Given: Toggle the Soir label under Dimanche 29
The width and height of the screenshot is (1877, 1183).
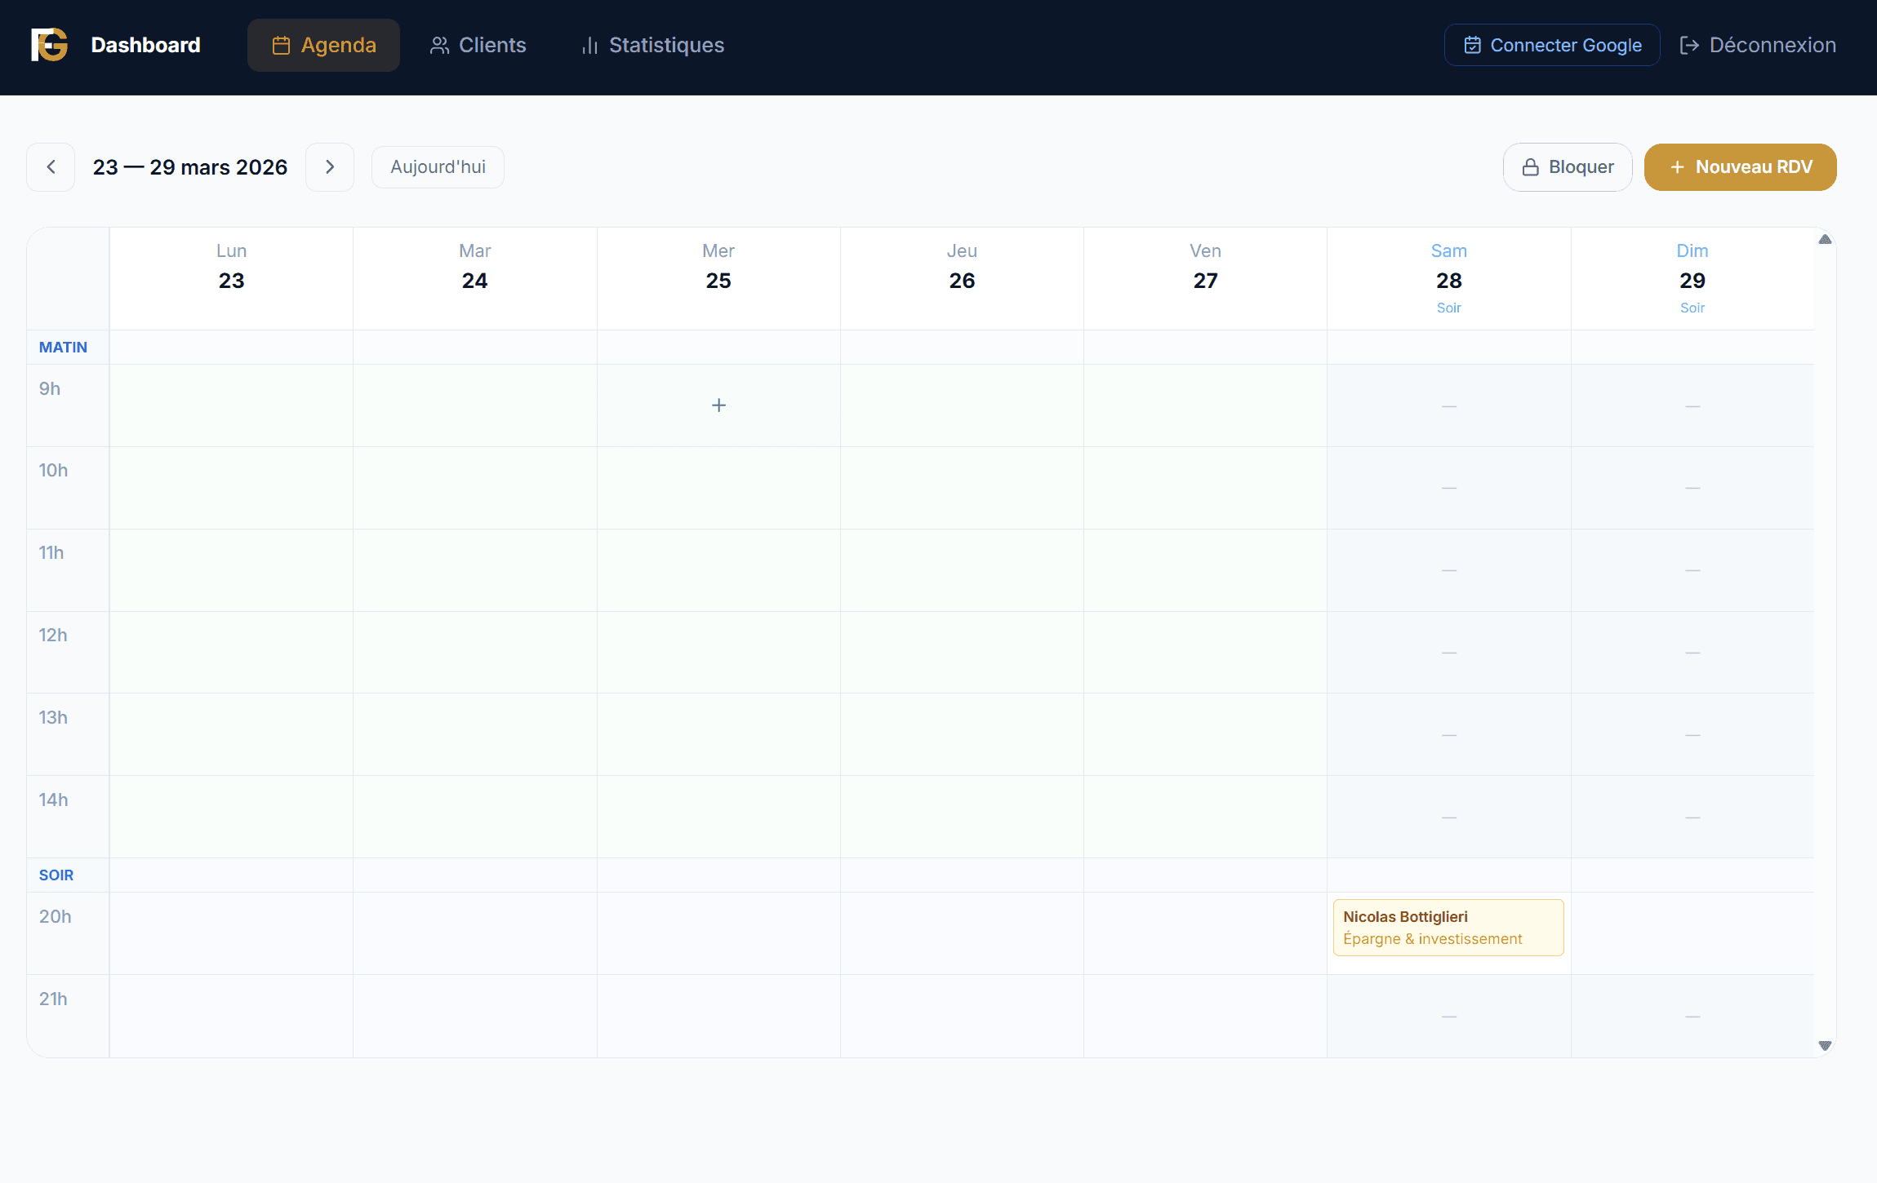Looking at the screenshot, I should tap(1692, 308).
